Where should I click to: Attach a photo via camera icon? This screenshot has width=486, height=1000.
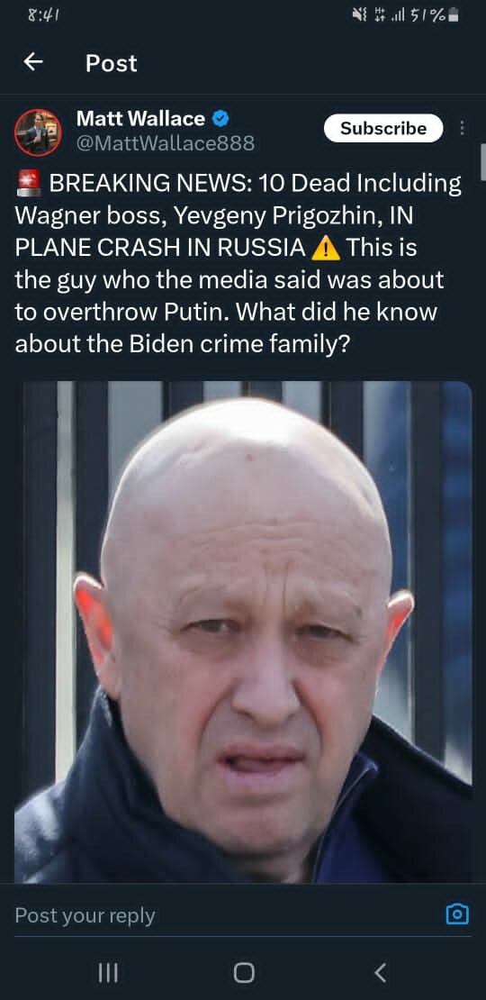(457, 914)
